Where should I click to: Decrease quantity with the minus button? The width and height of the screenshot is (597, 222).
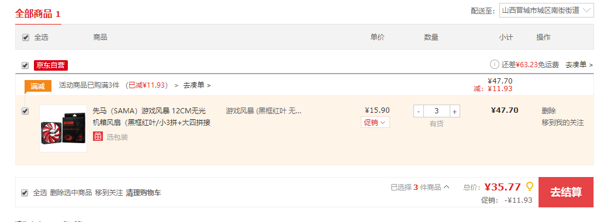(419, 112)
